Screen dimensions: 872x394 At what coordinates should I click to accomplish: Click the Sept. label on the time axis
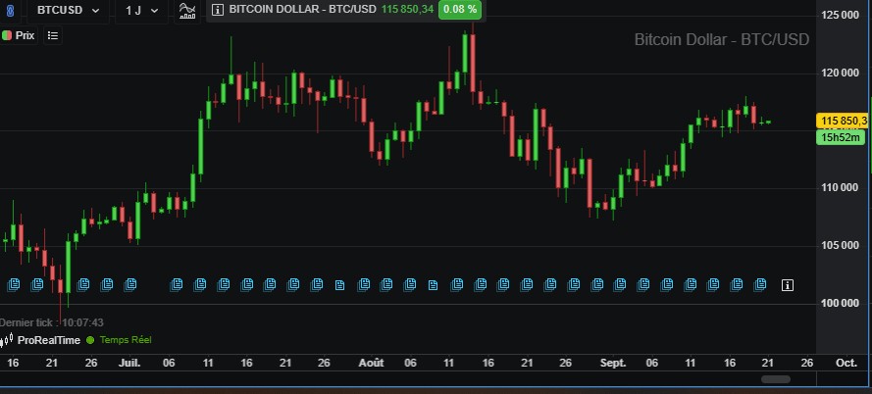point(613,364)
